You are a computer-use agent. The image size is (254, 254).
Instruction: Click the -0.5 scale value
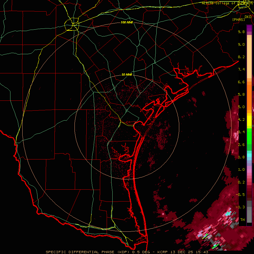(240, 195)
